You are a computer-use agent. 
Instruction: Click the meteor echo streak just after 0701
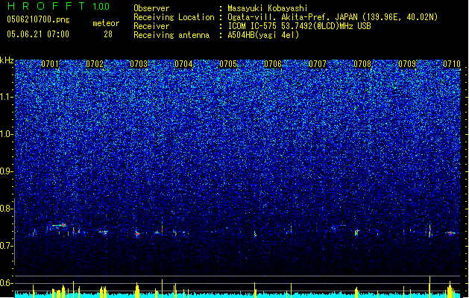click(x=59, y=226)
